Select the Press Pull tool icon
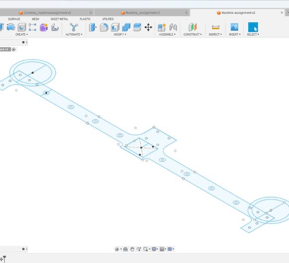The image size is (289, 263). 93,27
